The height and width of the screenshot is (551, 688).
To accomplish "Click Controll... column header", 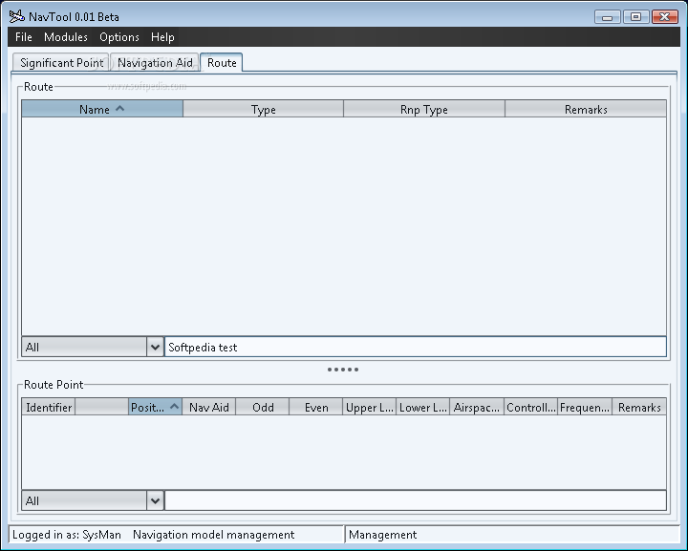I will (531, 407).
